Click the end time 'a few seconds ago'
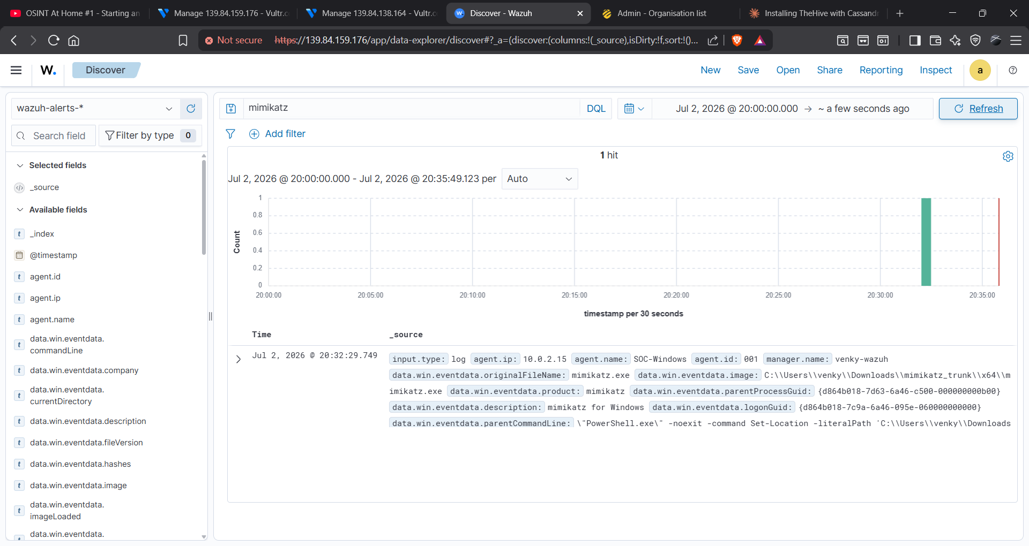 click(x=863, y=109)
